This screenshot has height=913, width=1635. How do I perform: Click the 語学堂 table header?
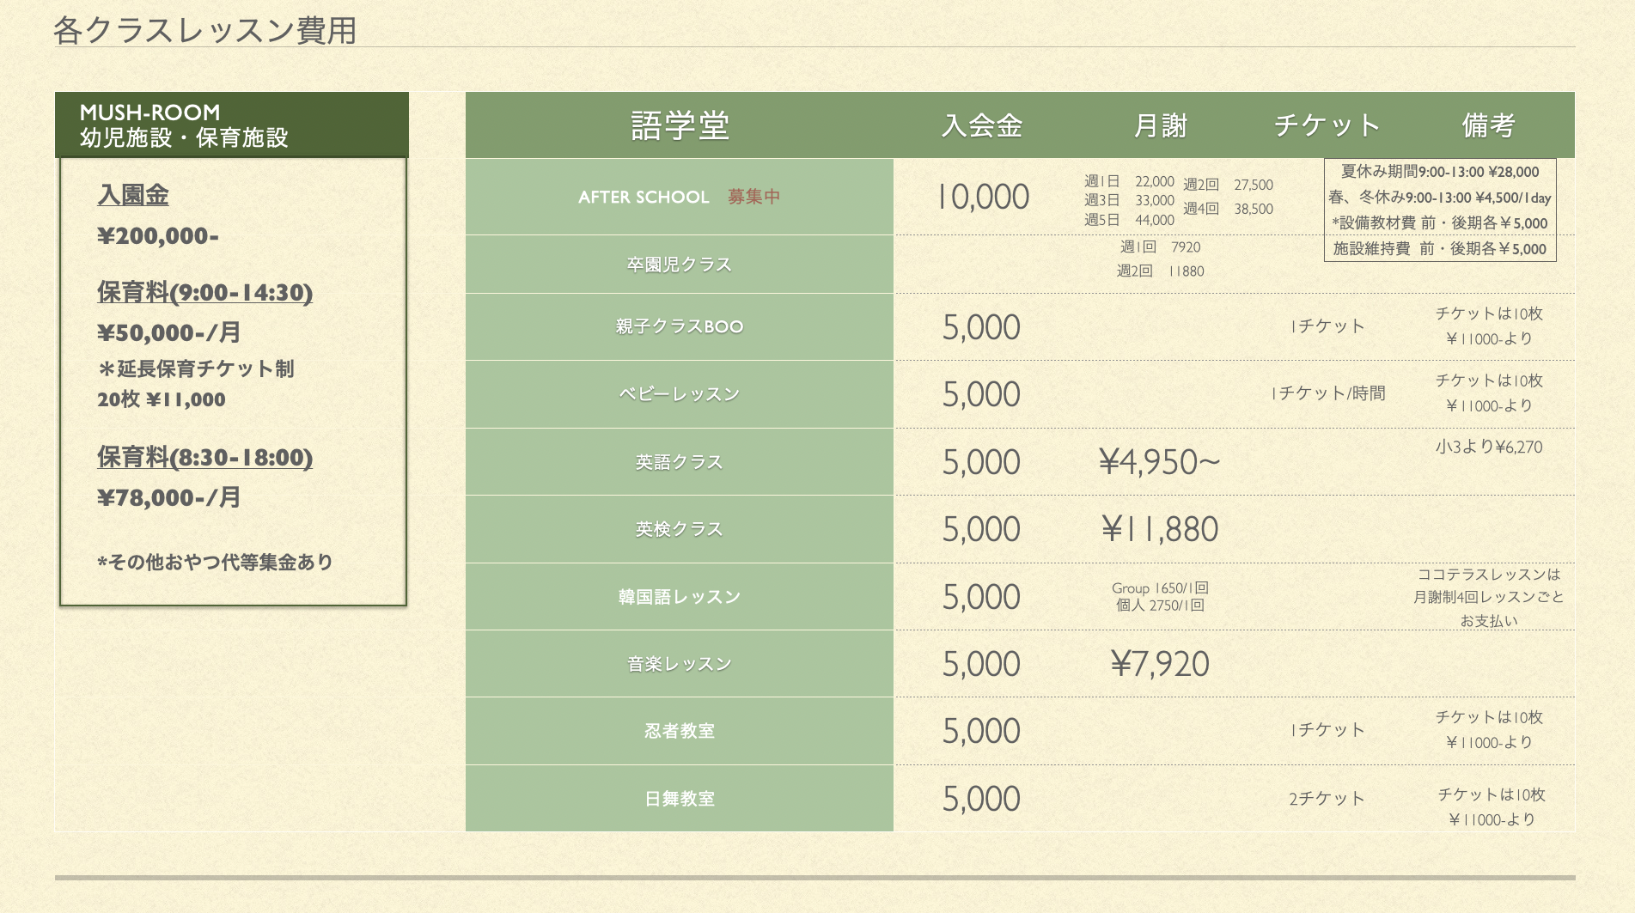(680, 125)
